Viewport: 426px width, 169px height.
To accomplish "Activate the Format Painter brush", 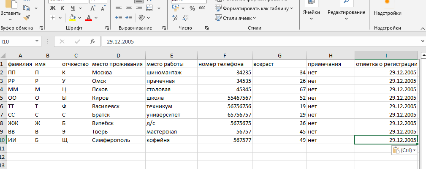I will pos(27,18).
